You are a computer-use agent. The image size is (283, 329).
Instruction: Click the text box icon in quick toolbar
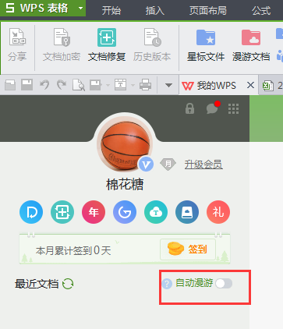click(x=121, y=85)
